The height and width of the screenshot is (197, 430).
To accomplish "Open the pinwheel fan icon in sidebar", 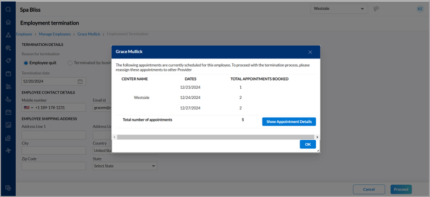I will click(x=8, y=151).
